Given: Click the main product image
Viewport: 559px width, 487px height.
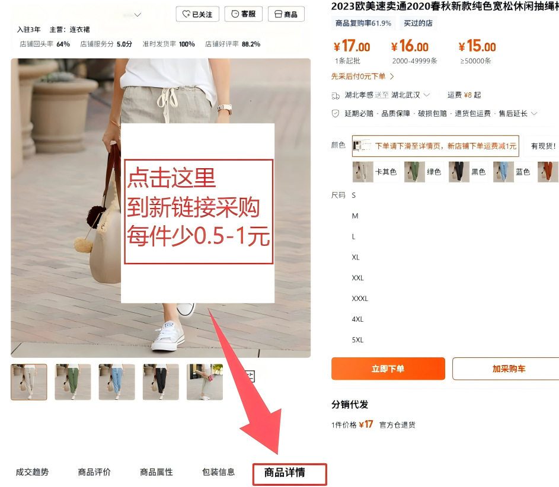Looking at the screenshot, I should (161, 208).
